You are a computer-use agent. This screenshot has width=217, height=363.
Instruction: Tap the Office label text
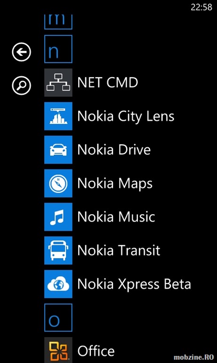(96, 351)
